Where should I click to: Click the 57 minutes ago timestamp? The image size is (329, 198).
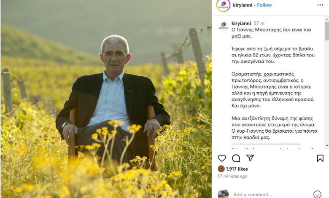(x=232, y=176)
